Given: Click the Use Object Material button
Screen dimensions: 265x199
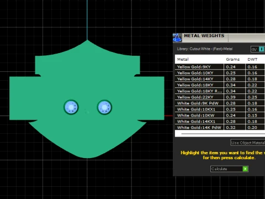Looking at the screenshot, I should click(248, 143).
